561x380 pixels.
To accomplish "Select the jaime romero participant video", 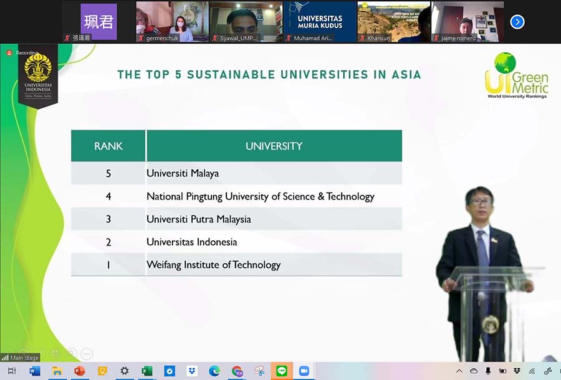I will coord(467,22).
